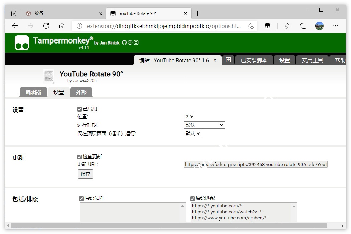Switch to the 编辑器 tab
Viewport: 351px width, 234px height.
[x=33, y=92]
